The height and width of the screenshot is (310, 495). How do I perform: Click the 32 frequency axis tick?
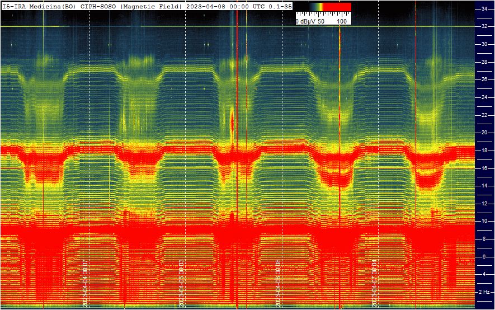tap(484, 26)
